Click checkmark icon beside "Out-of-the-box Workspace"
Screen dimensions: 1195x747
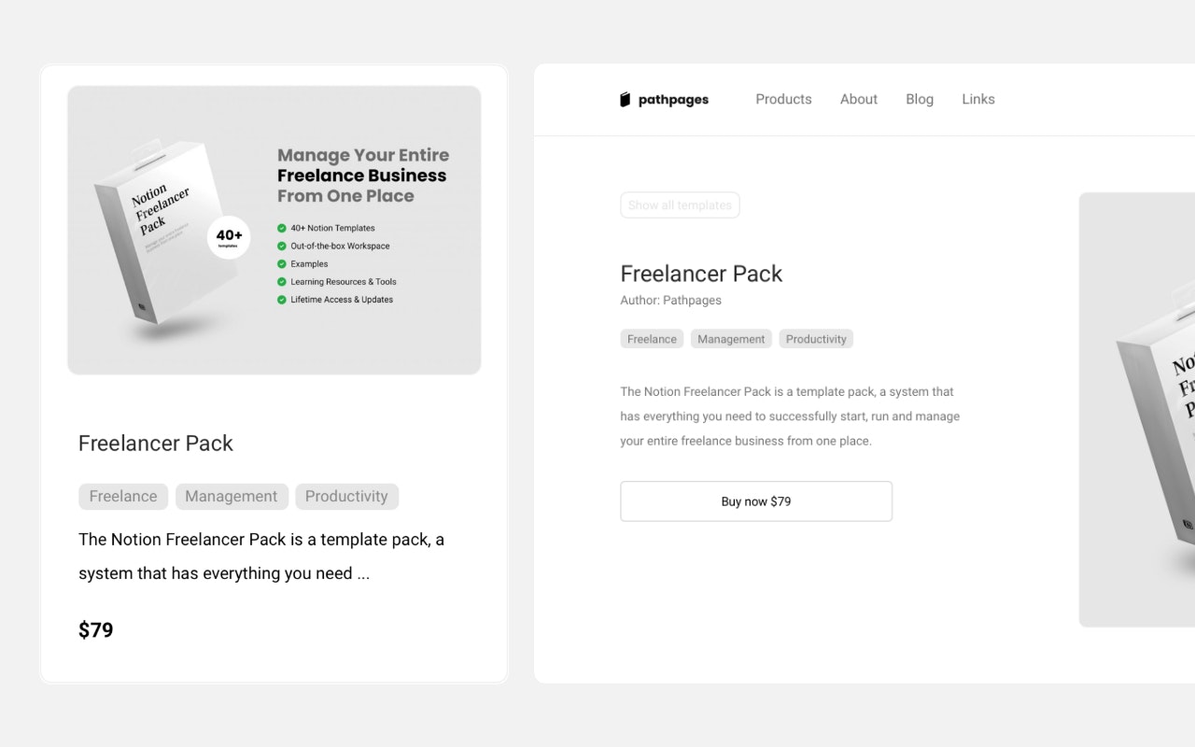280,246
